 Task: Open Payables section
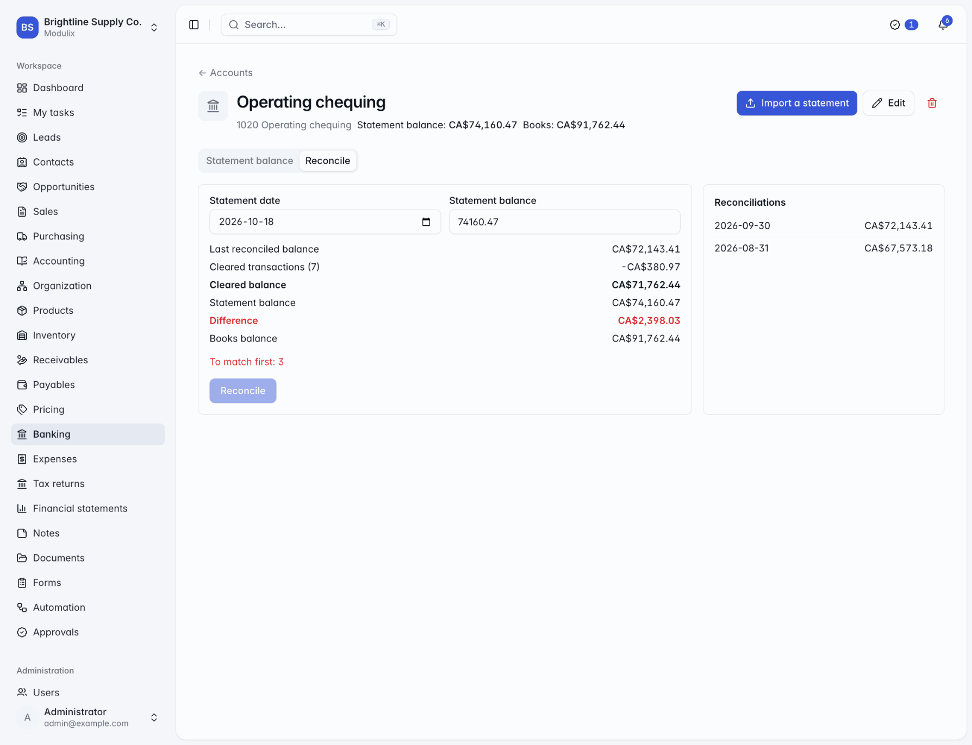coord(88,384)
